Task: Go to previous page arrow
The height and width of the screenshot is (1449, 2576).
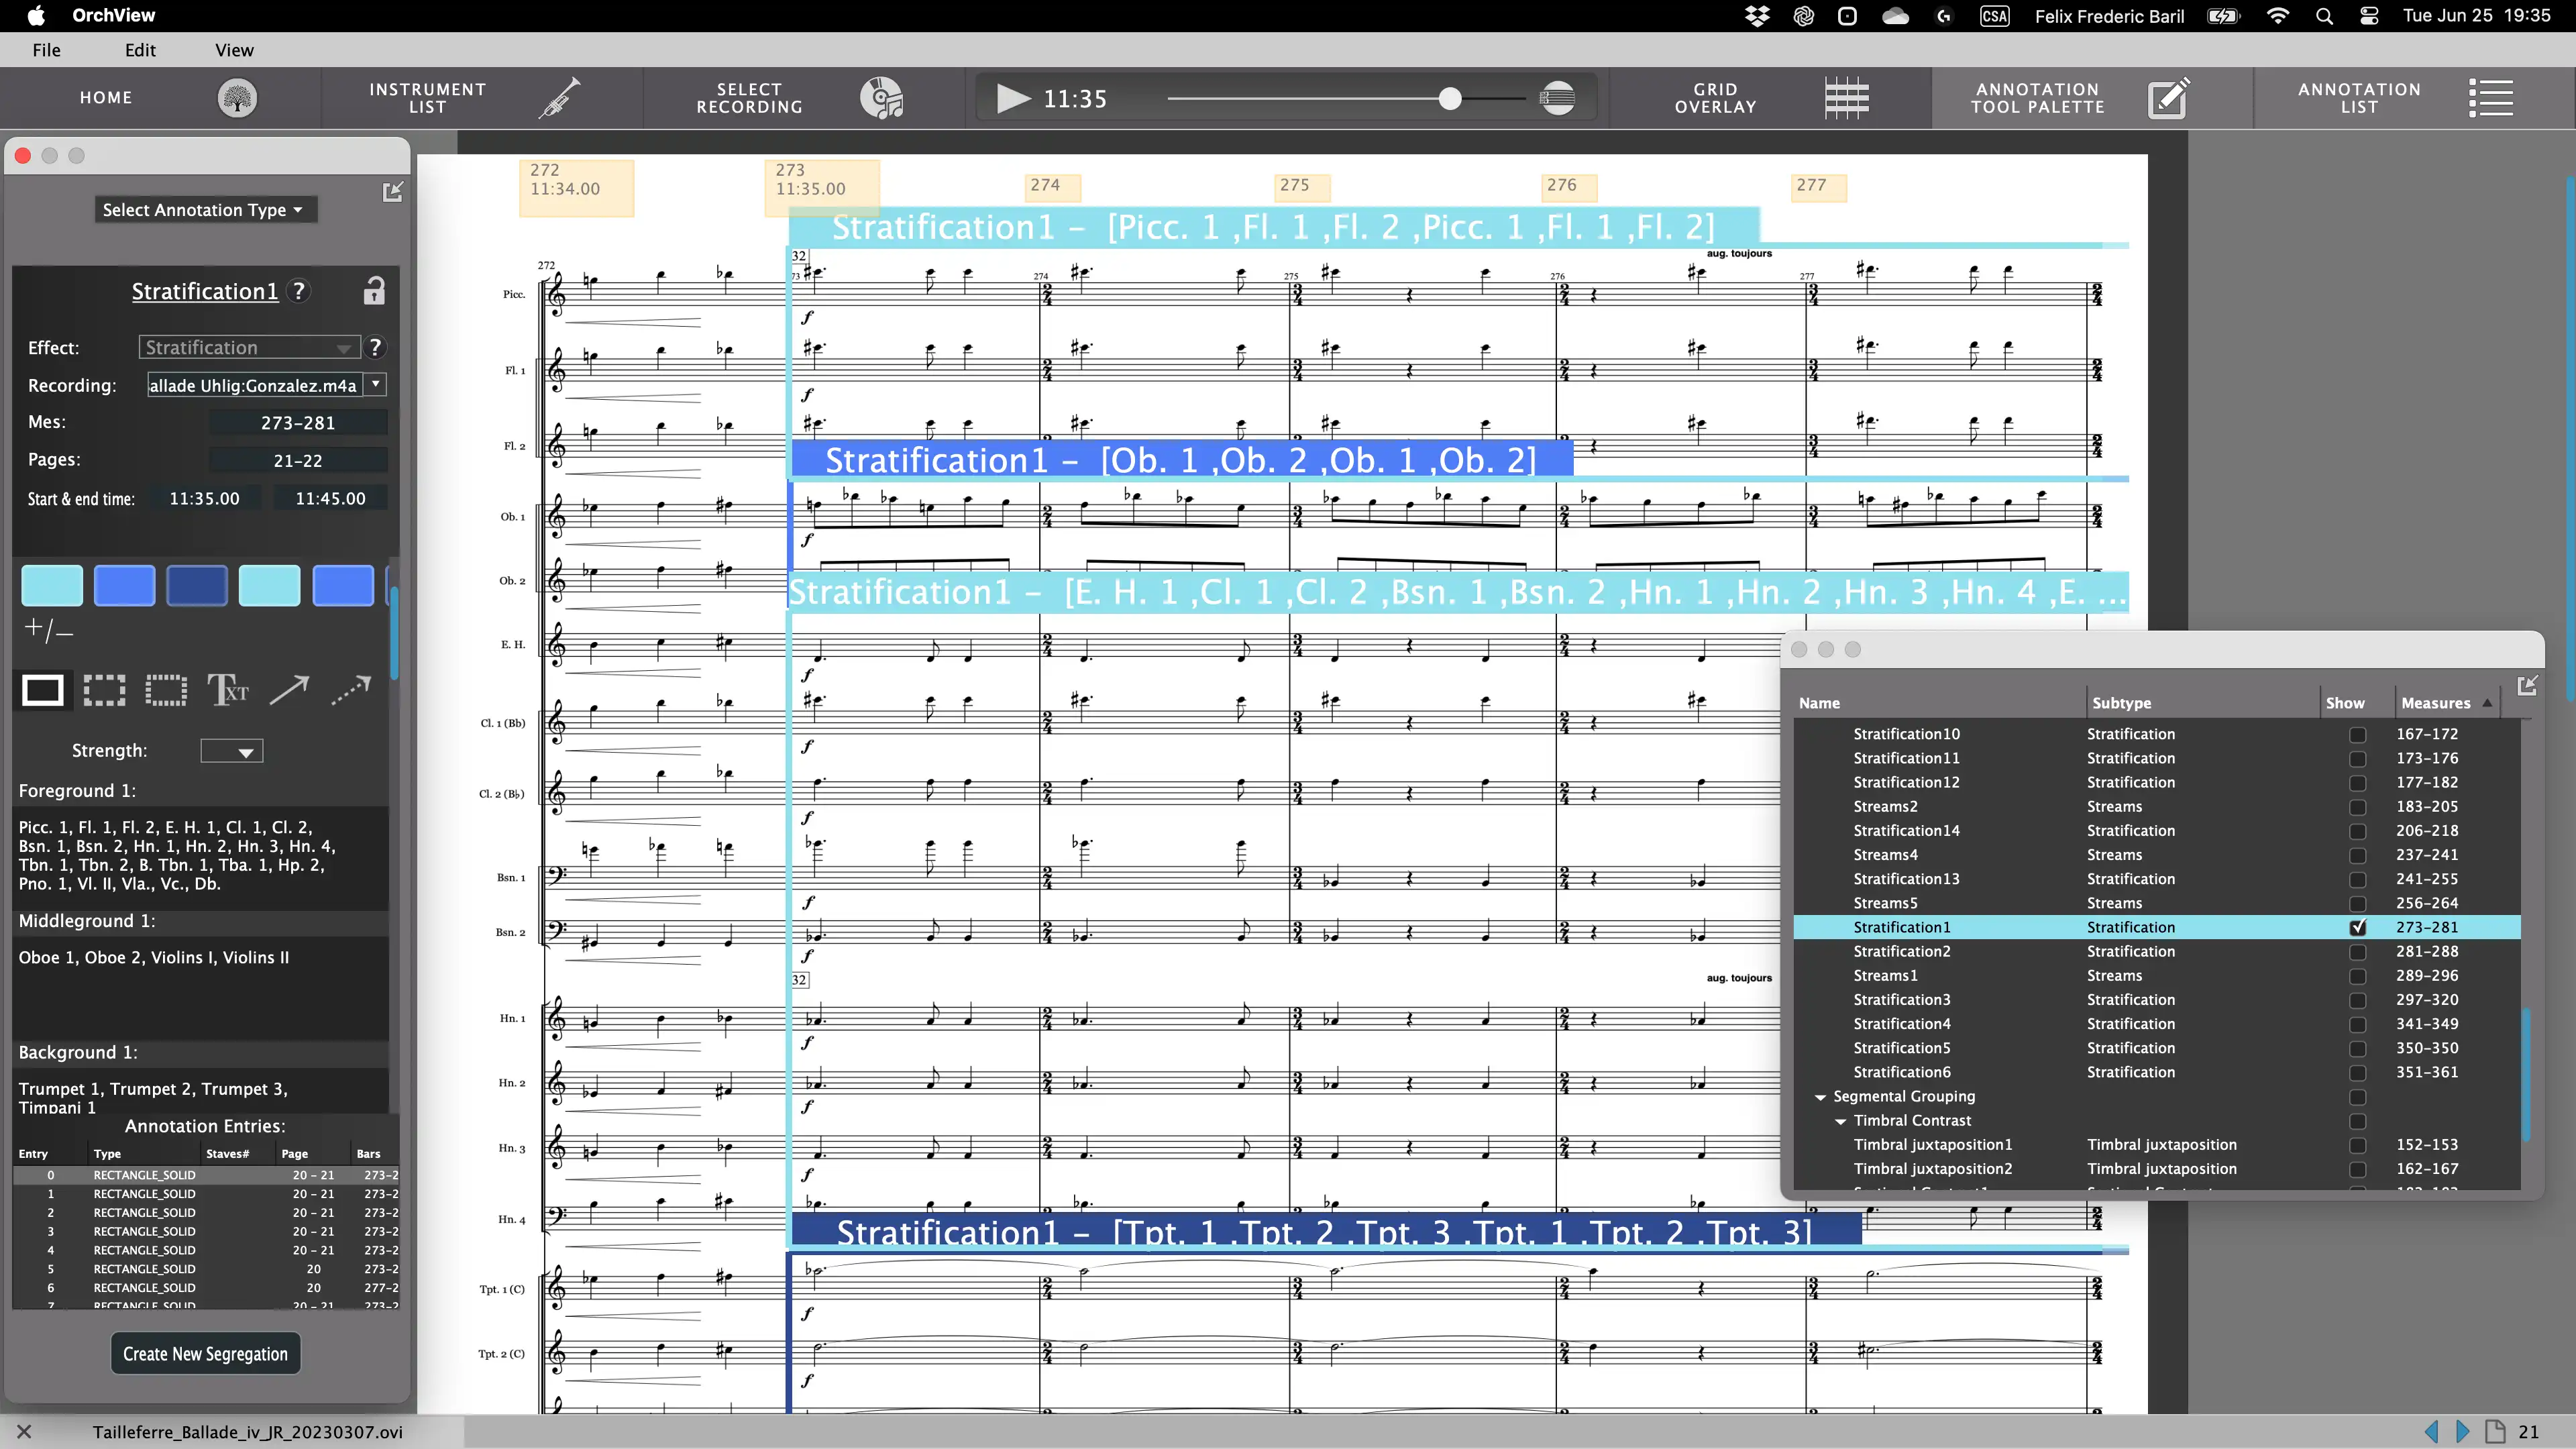Action: [x=2431, y=1432]
